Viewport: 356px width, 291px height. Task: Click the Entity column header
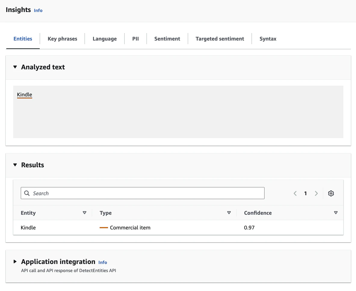point(28,213)
